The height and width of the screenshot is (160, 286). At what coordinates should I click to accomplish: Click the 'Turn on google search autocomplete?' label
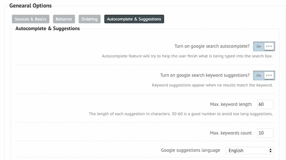212,46
